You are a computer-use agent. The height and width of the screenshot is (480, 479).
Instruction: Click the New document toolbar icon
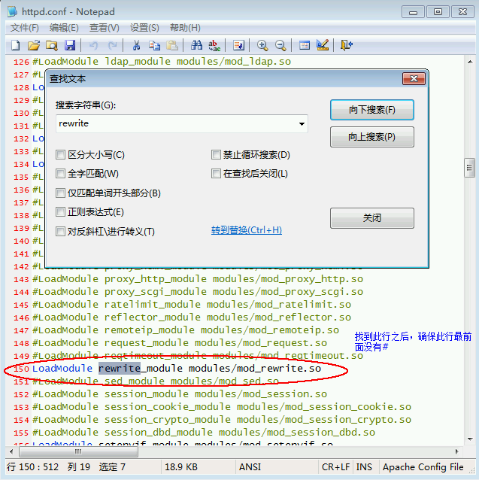16,45
